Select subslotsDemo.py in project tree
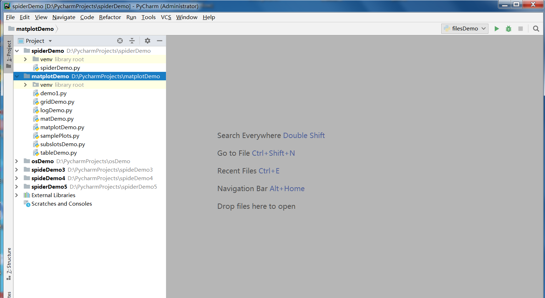The height and width of the screenshot is (298, 545). coord(63,144)
